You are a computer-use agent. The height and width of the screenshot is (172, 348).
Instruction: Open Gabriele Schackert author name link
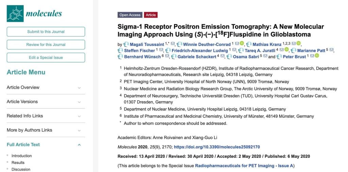coord(197,57)
